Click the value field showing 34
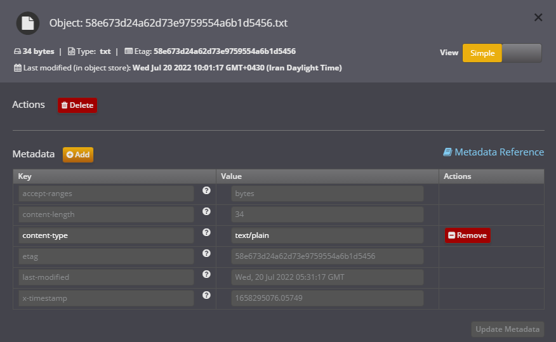This screenshot has width=556, height=342. click(x=328, y=214)
